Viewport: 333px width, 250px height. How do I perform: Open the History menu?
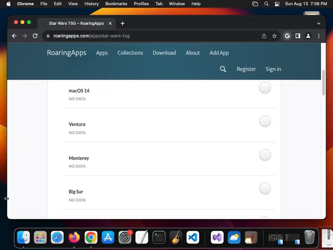coord(91,4)
